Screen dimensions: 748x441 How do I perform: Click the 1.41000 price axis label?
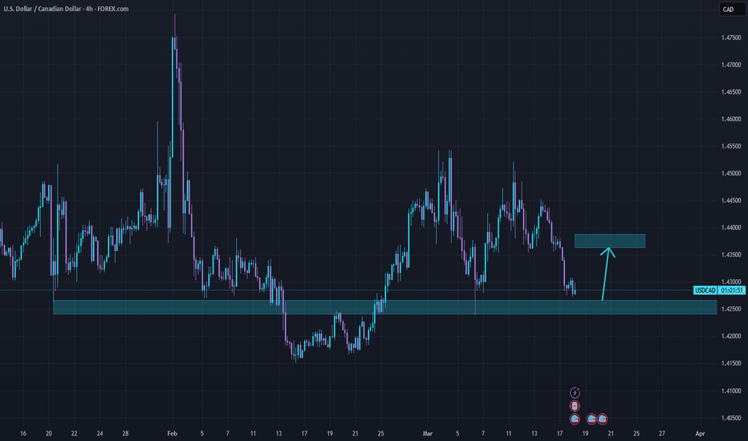coord(731,391)
